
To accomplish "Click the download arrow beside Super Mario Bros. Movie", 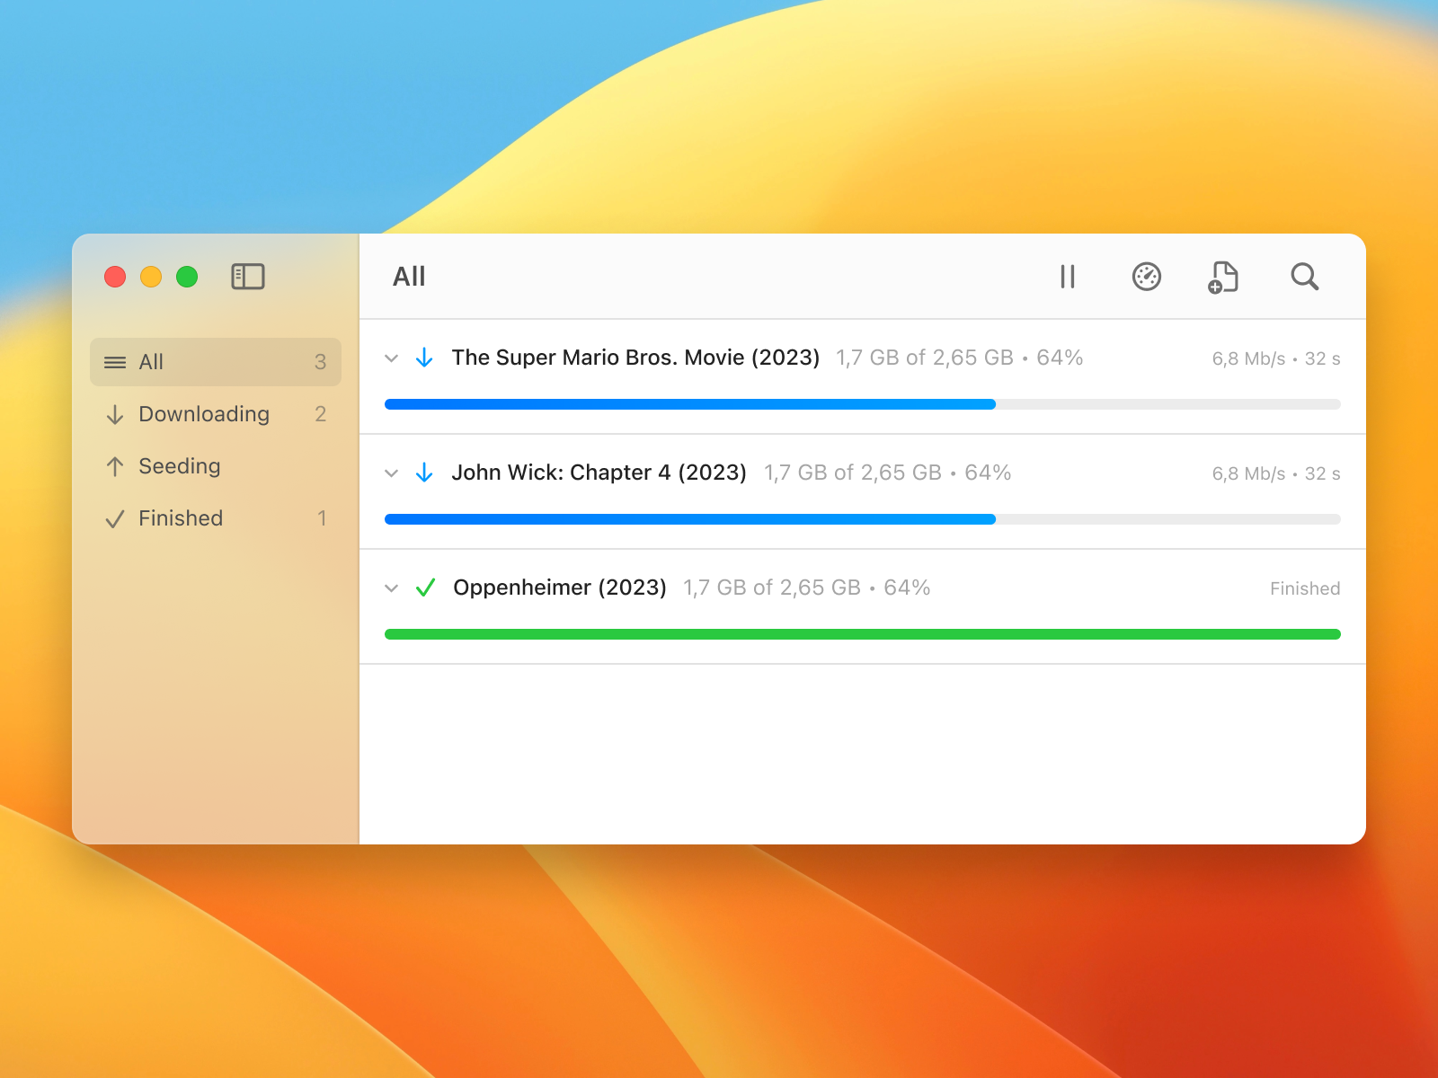I will point(424,358).
